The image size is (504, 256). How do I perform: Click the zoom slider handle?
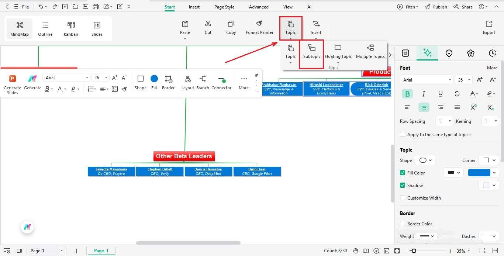click(414, 251)
